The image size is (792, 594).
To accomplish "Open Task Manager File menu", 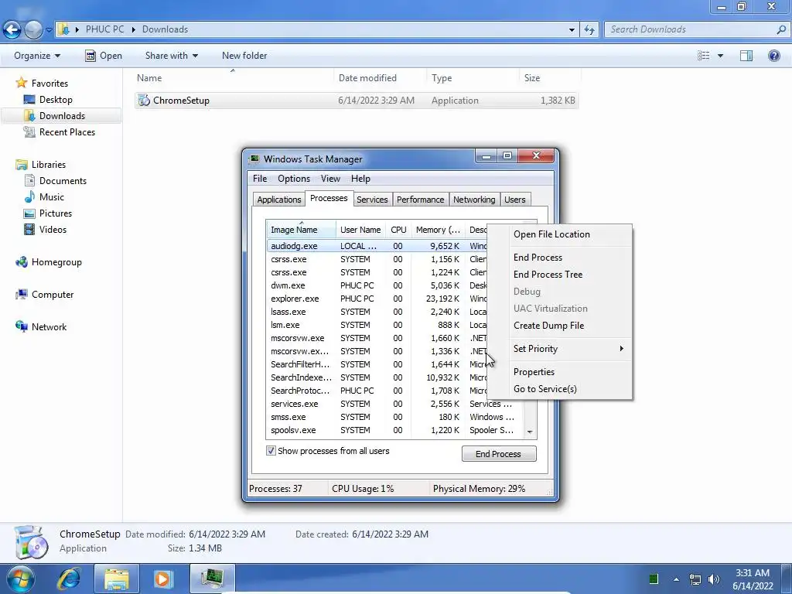I will point(260,179).
